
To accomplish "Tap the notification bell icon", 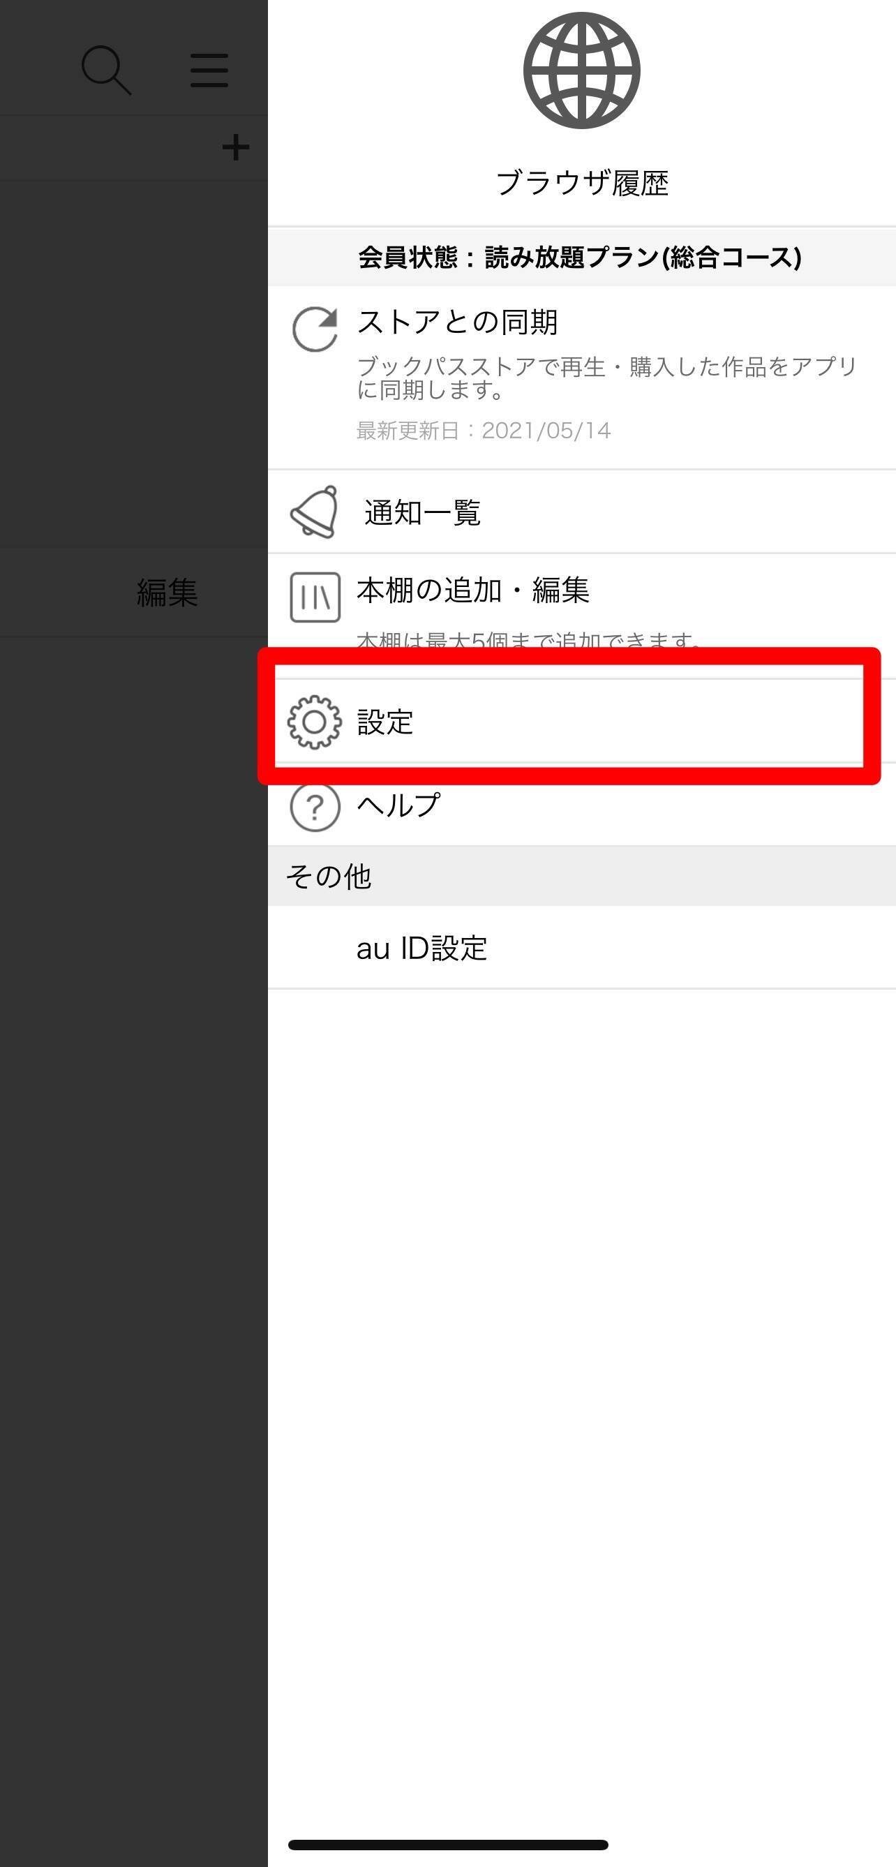I will (x=315, y=512).
